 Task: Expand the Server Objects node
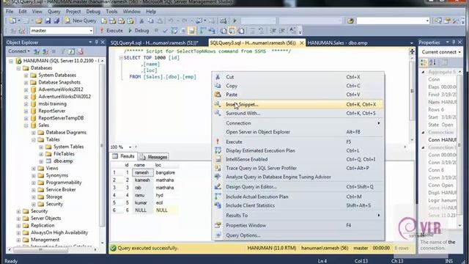point(18,219)
